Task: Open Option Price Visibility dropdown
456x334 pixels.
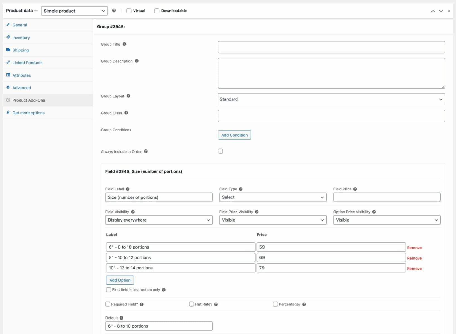Action: (387, 220)
